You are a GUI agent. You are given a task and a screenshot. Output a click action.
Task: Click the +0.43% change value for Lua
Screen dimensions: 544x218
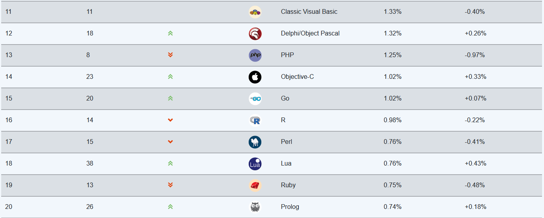[476, 164]
